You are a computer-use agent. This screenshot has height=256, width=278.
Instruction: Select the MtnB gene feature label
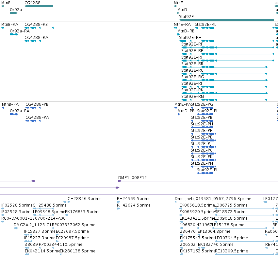click(6, 3)
